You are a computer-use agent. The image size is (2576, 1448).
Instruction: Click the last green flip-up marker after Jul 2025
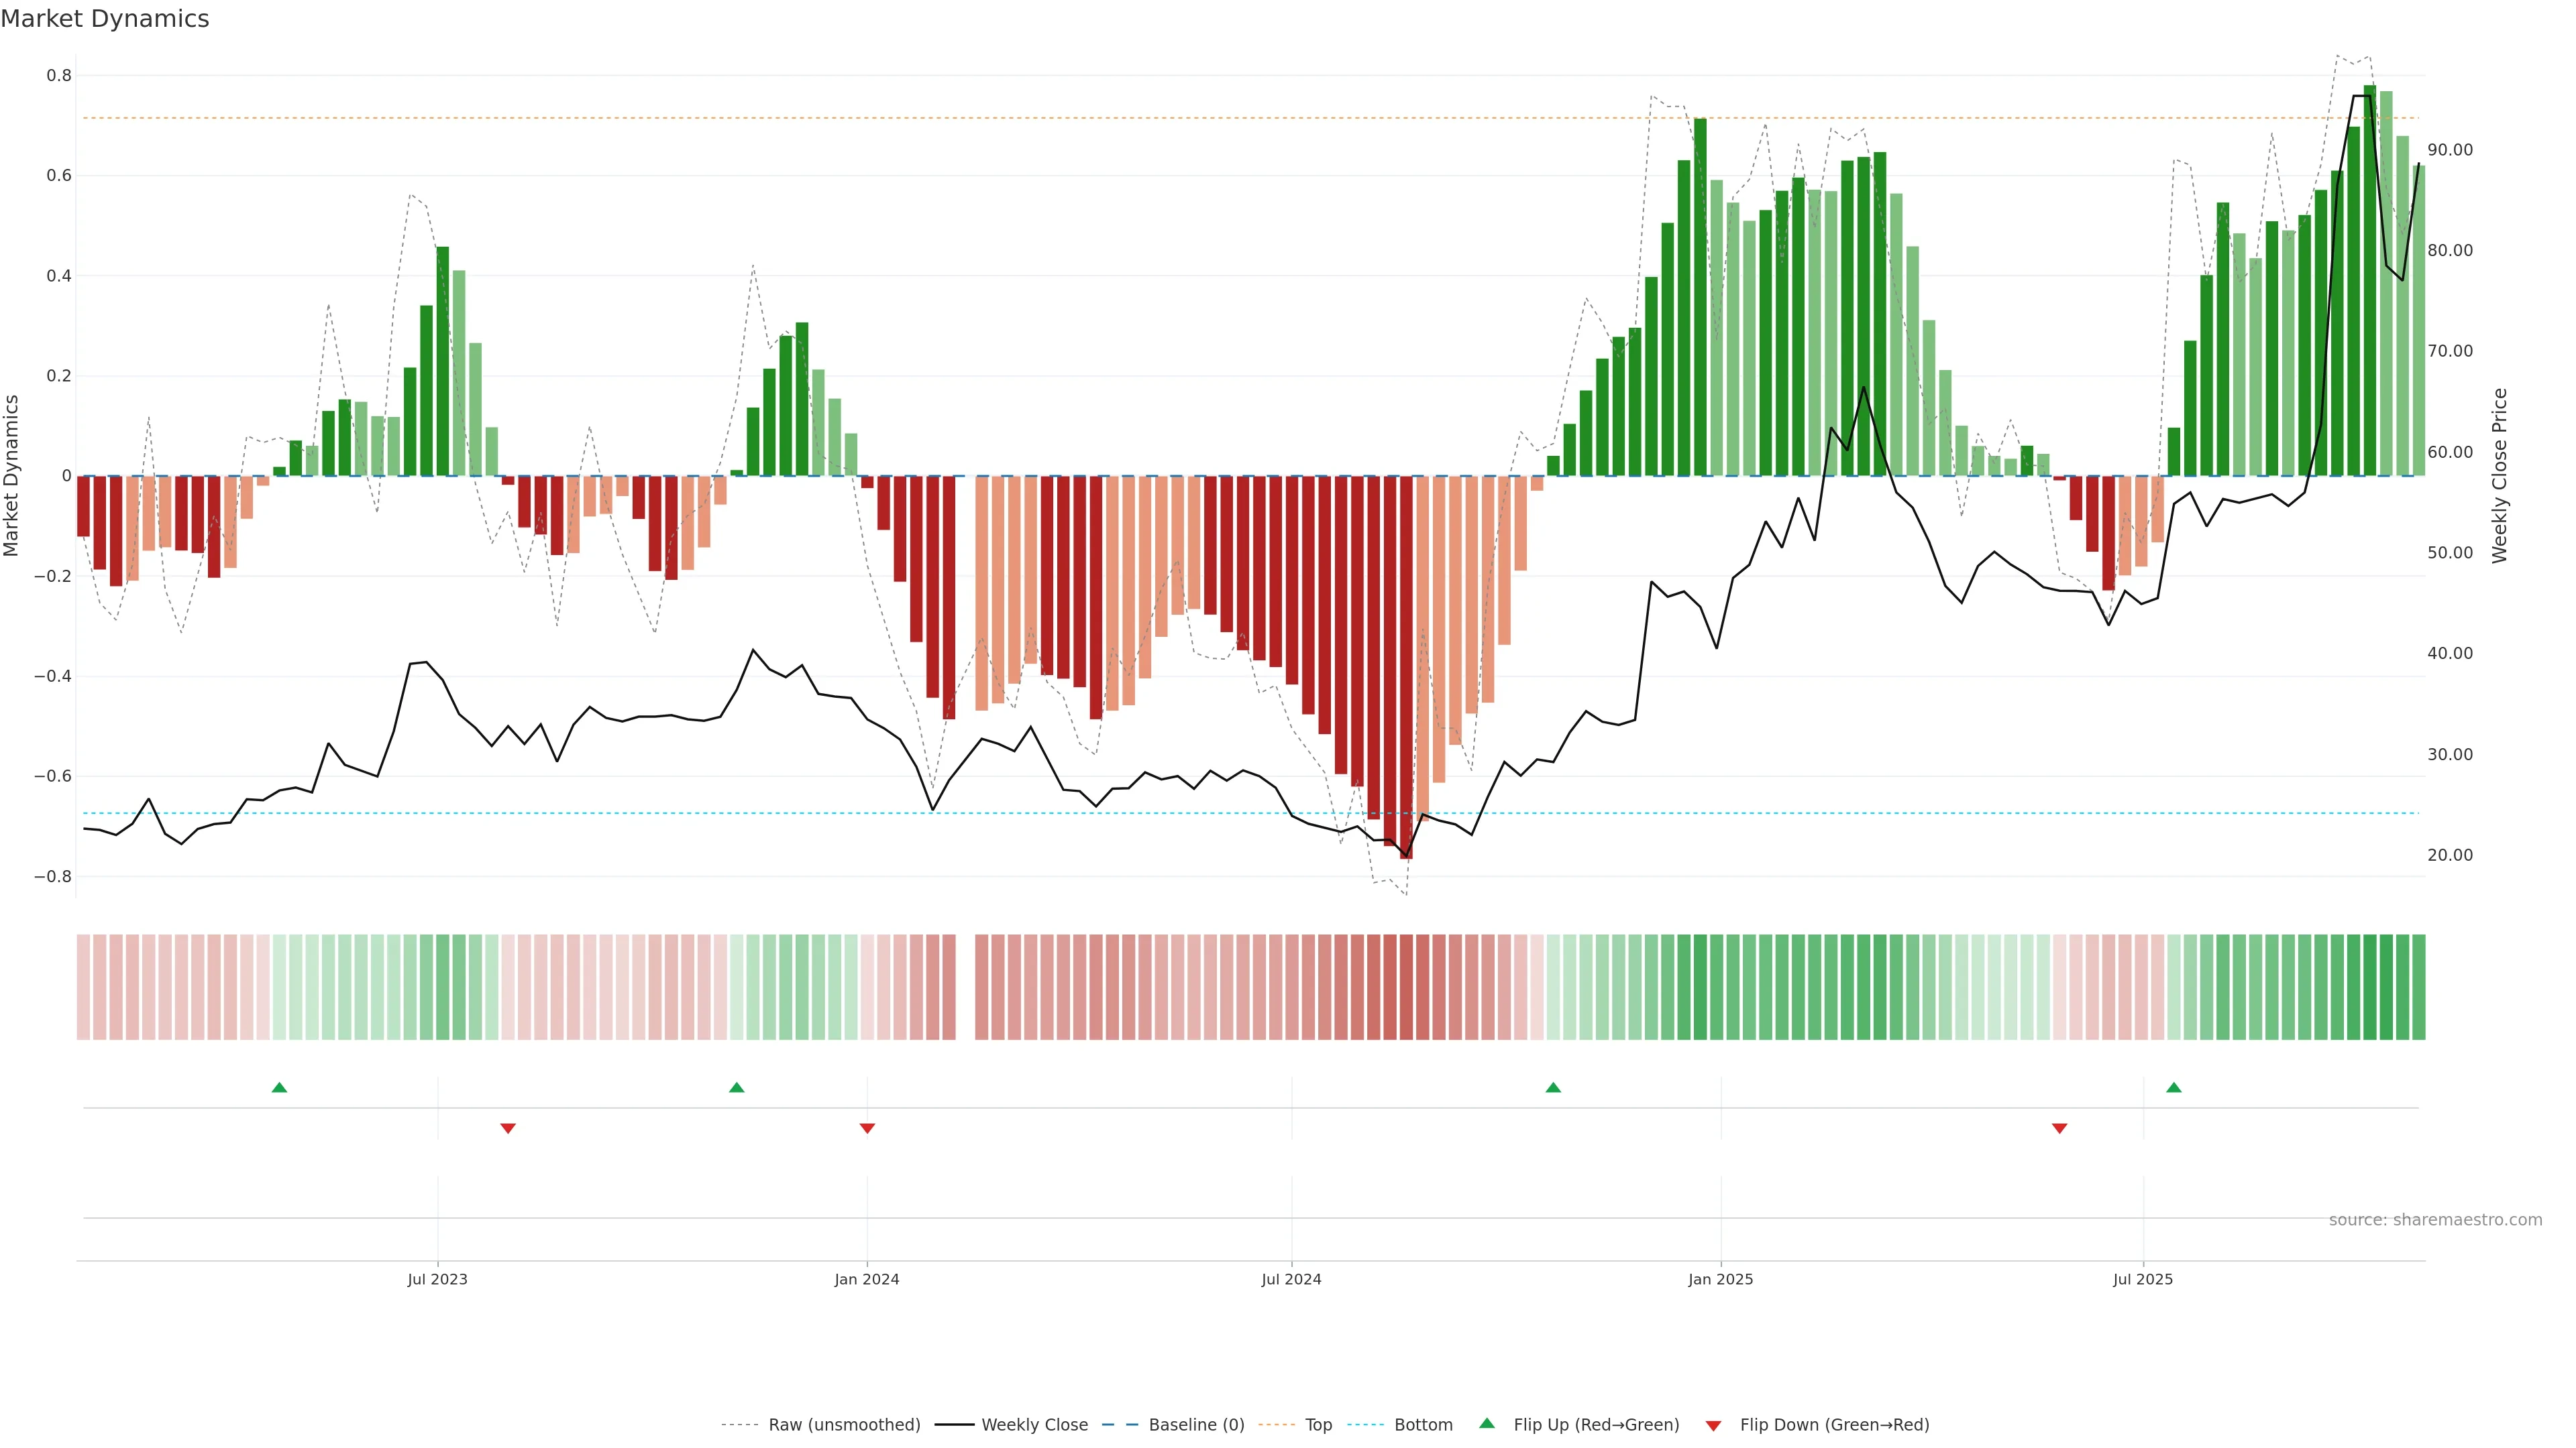click(x=2174, y=1087)
